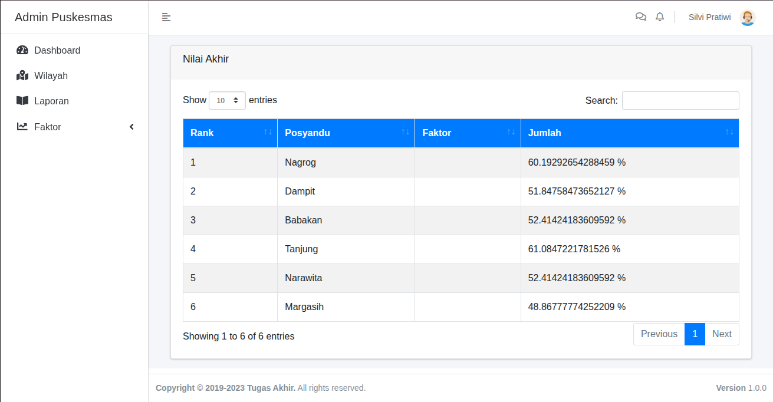The image size is (773, 402).
Task: Click the Next pagination button
Action: pyautogui.click(x=722, y=334)
